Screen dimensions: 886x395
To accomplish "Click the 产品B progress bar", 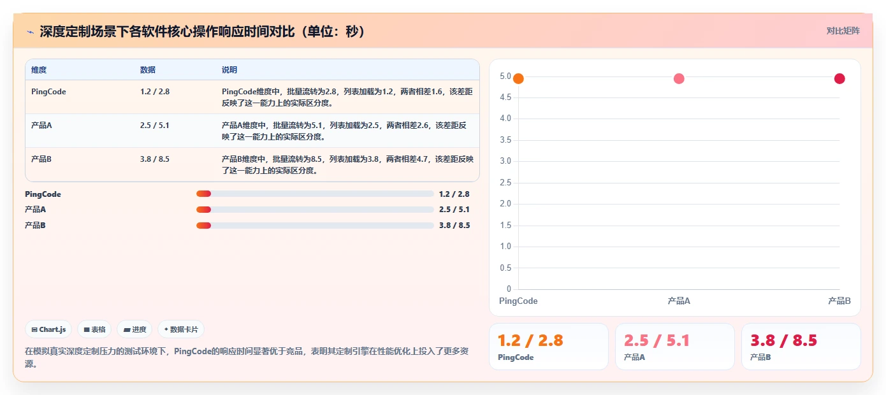I will click(315, 225).
